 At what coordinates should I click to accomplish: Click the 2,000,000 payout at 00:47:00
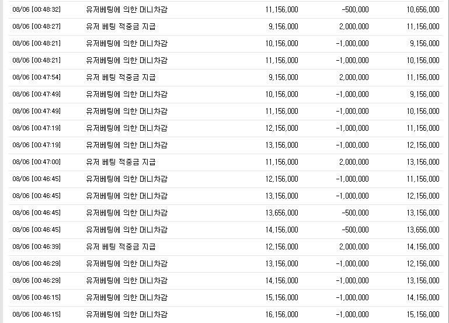[354, 162]
